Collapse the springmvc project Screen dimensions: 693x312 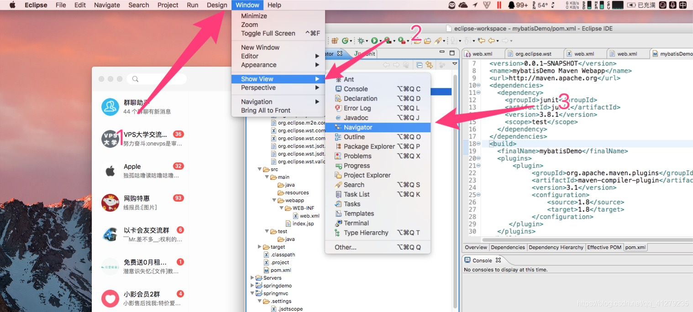click(252, 293)
